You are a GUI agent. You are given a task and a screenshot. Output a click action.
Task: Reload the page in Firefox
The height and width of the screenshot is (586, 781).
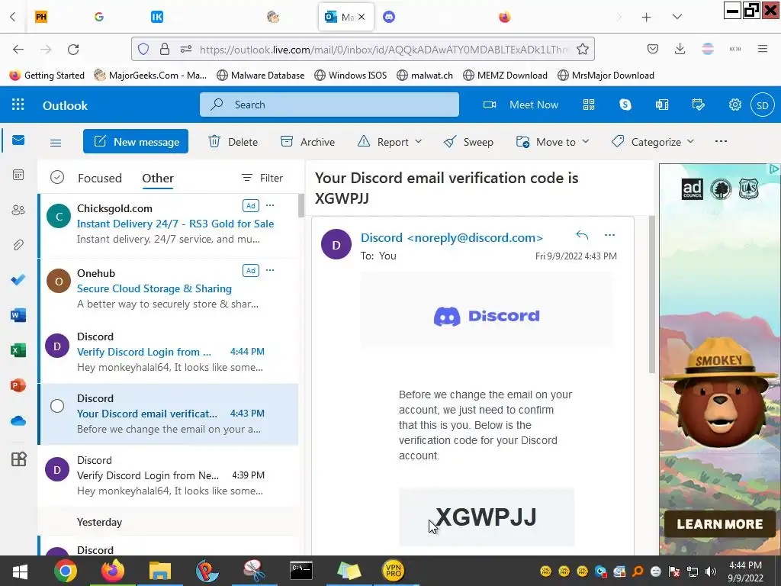(x=73, y=49)
